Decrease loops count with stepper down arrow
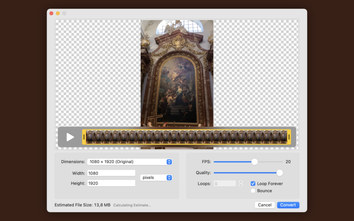Screen dimensions: 354x221 coord(241,185)
